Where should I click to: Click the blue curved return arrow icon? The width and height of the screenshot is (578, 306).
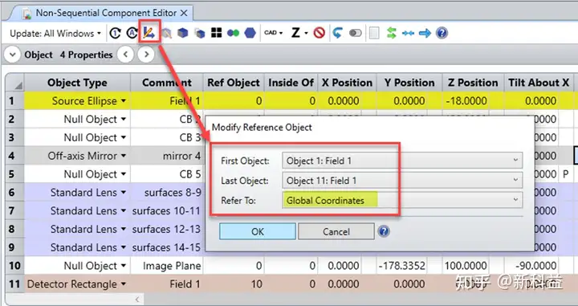coord(337,33)
